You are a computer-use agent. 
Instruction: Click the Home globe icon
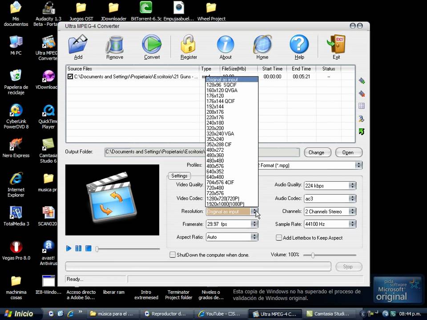click(262, 44)
